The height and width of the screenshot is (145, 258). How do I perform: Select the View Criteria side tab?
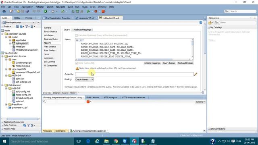pyautogui.click(x=50, y=47)
